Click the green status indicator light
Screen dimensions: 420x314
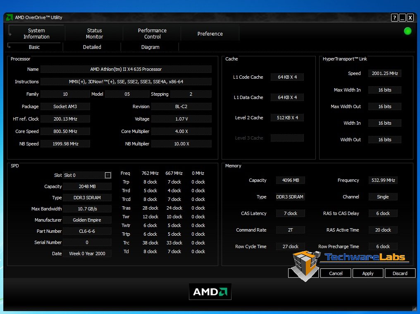408,31
